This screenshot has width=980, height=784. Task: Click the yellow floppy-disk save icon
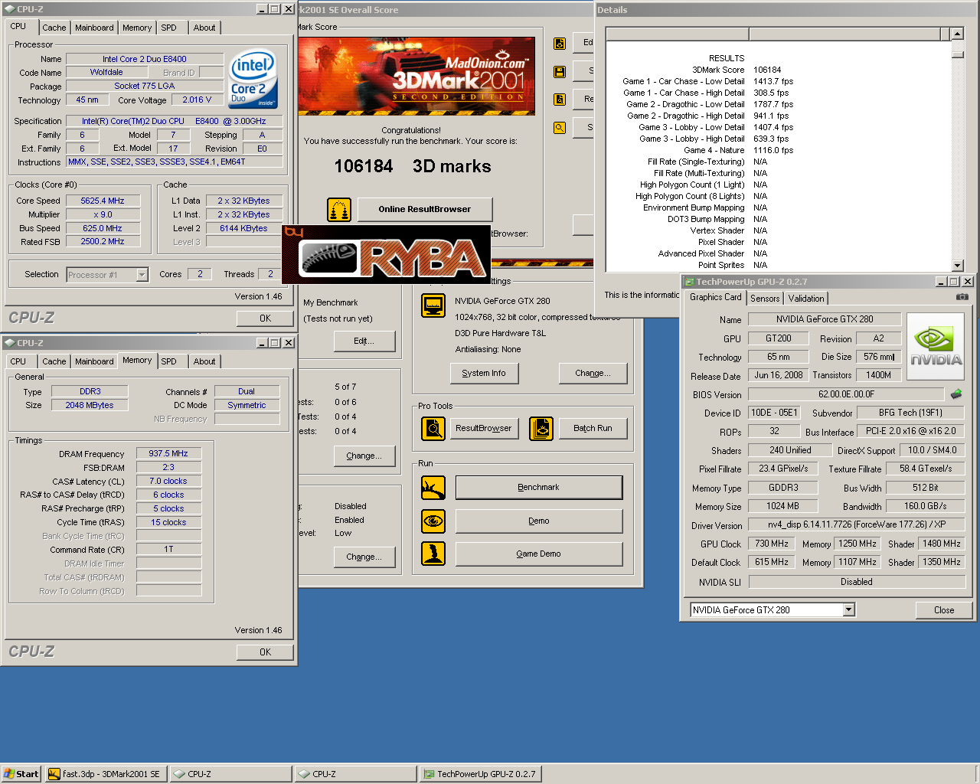tap(560, 72)
